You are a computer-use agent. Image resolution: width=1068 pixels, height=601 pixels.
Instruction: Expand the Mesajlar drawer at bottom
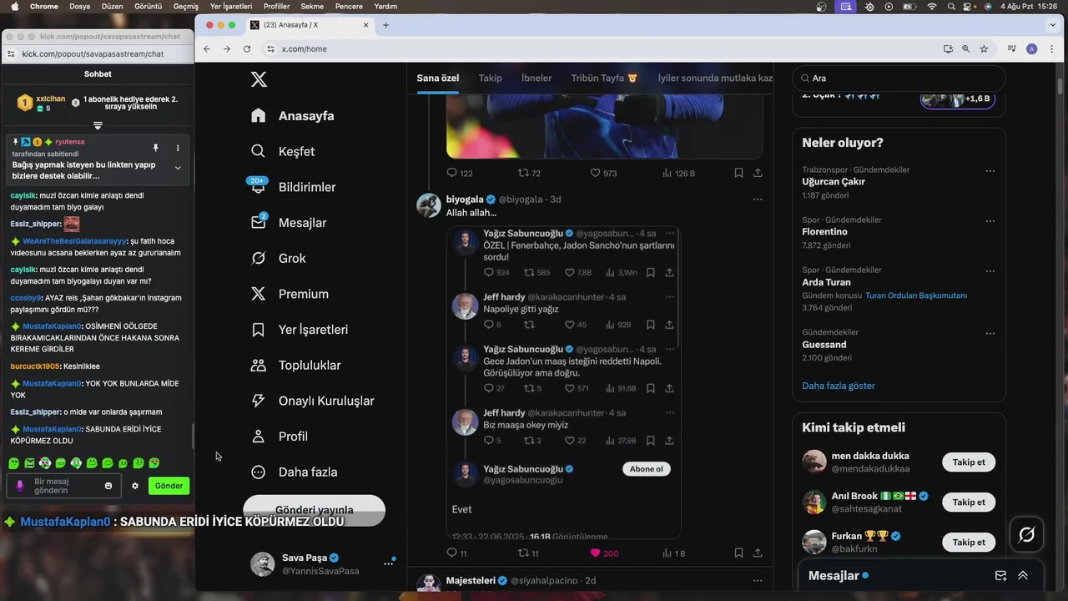(x=1023, y=575)
